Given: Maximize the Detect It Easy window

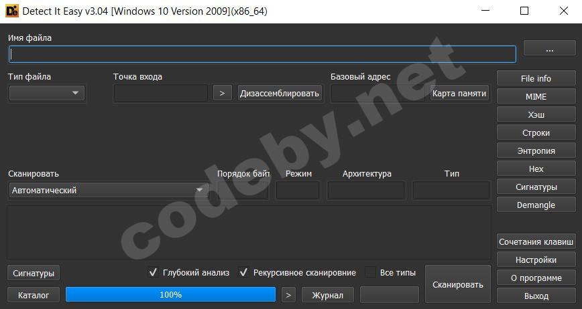Looking at the screenshot, I should tap(524, 11).
